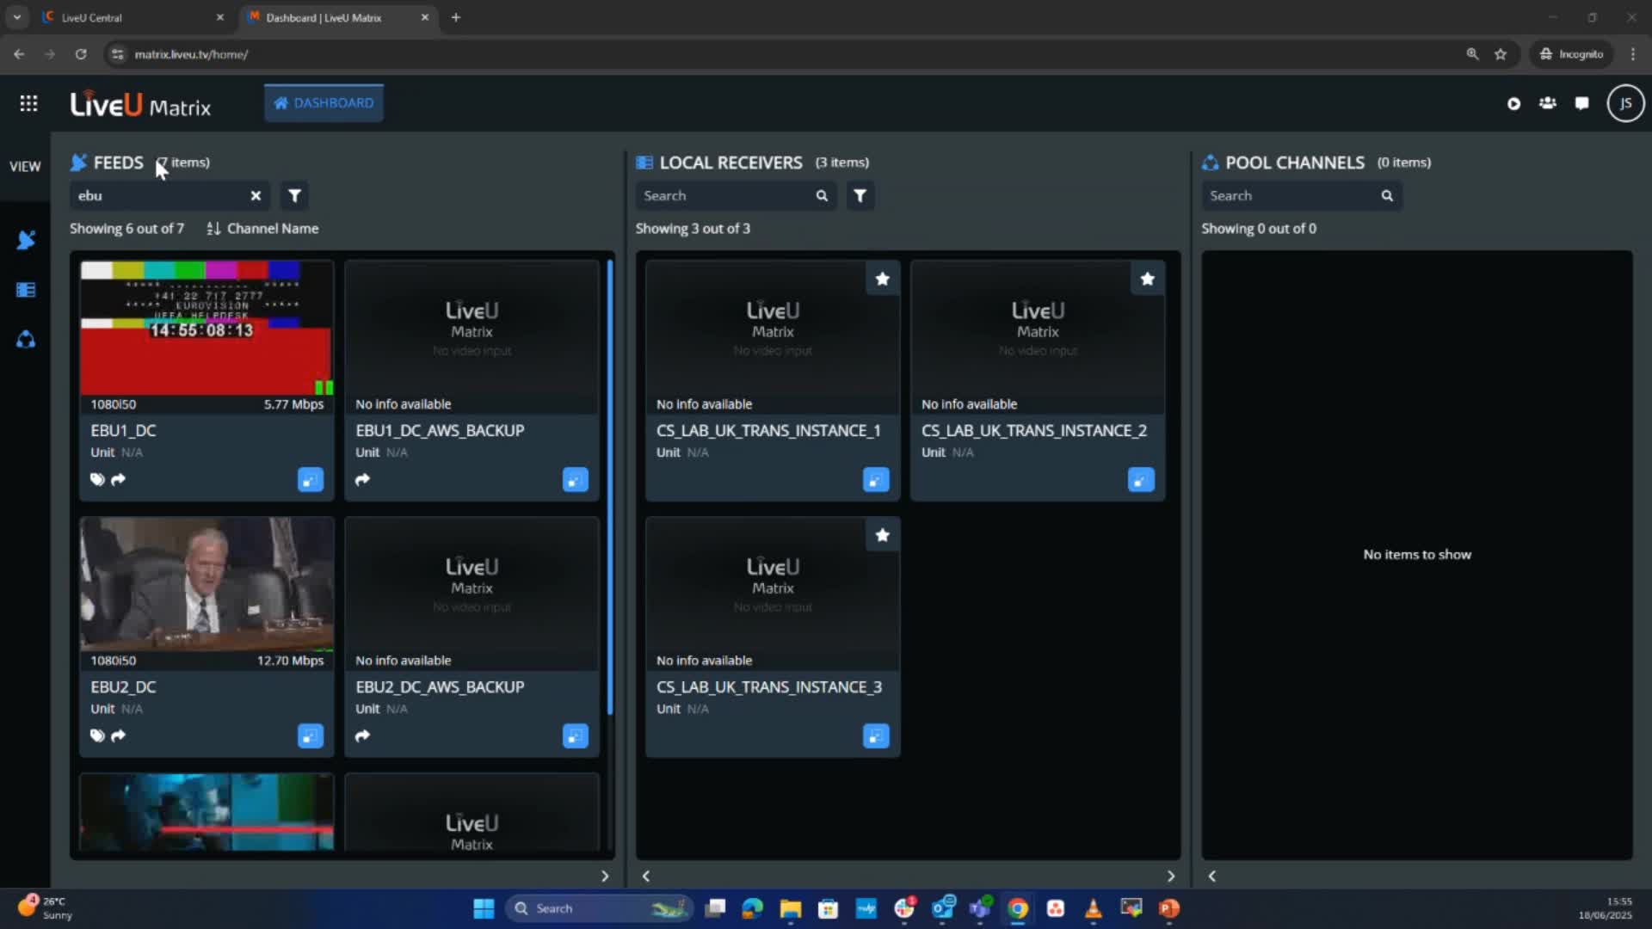
Task: Click the blue action button on CS_LAB_UK_TRANS_INSTANCE_2
Action: (1141, 479)
